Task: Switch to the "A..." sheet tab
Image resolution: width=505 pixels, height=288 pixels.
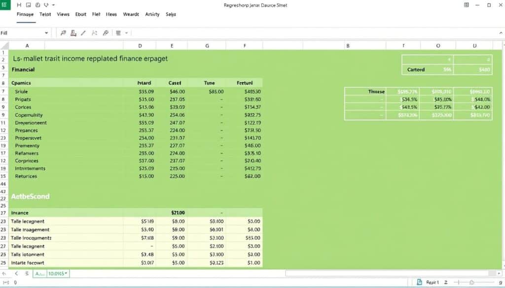Action: coord(40,274)
